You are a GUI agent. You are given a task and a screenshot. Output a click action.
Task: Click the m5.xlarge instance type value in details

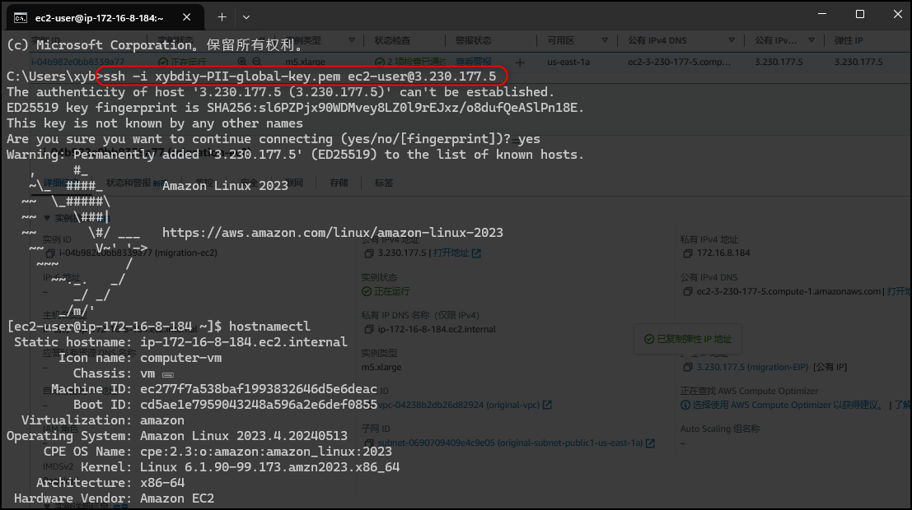coord(381,367)
